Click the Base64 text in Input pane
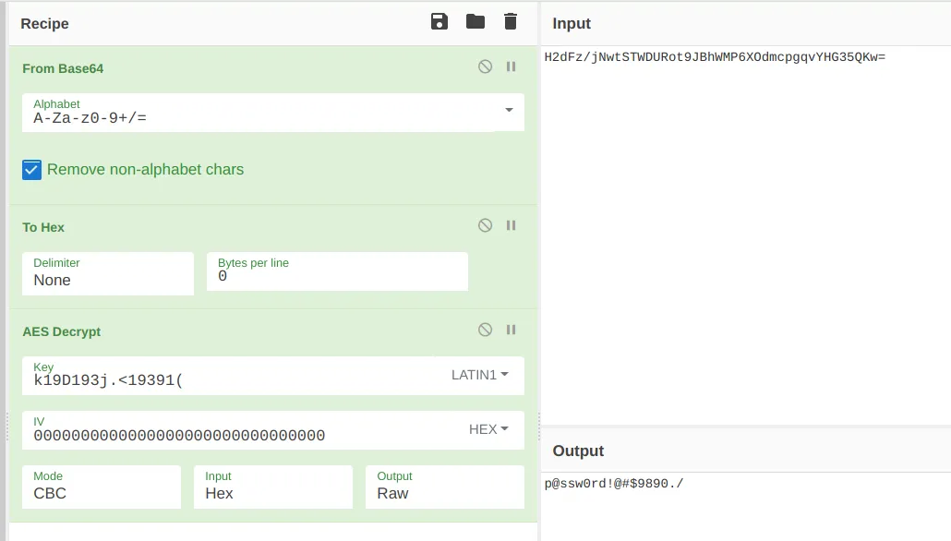Viewport: 951px width, 541px height. pyautogui.click(x=715, y=57)
